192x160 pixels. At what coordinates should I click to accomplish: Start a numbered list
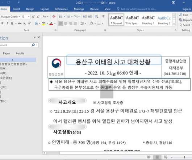(68, 16)
